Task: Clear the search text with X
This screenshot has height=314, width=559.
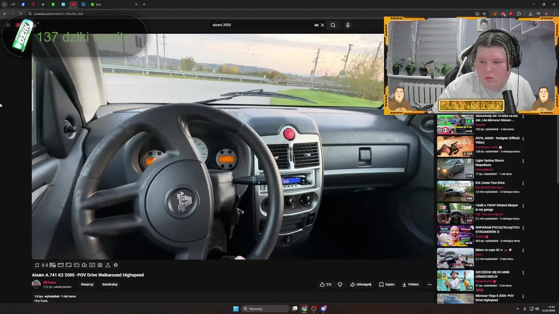Action: coord(322,25)
